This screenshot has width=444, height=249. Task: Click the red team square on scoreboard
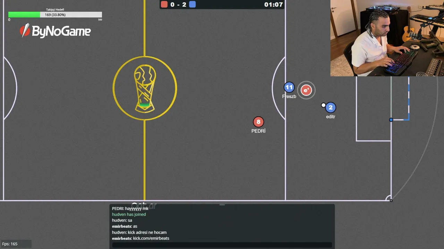tap(164, 4)
